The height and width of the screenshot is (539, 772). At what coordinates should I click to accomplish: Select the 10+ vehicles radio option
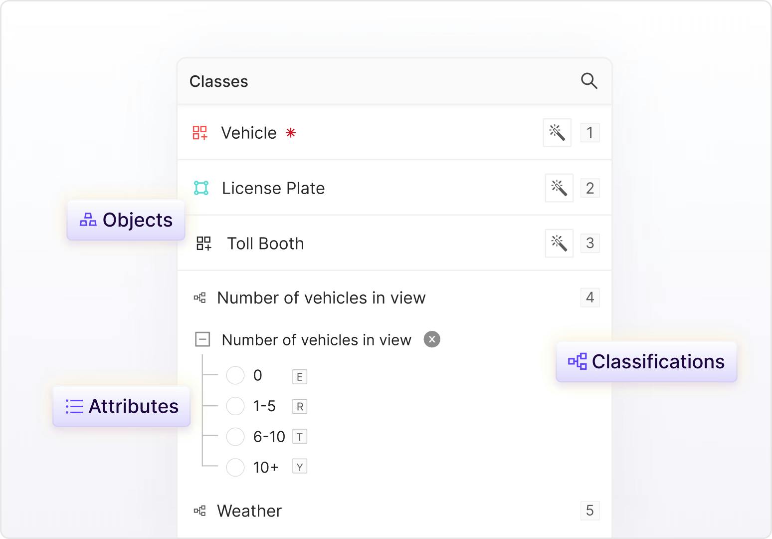click(235, 468)
